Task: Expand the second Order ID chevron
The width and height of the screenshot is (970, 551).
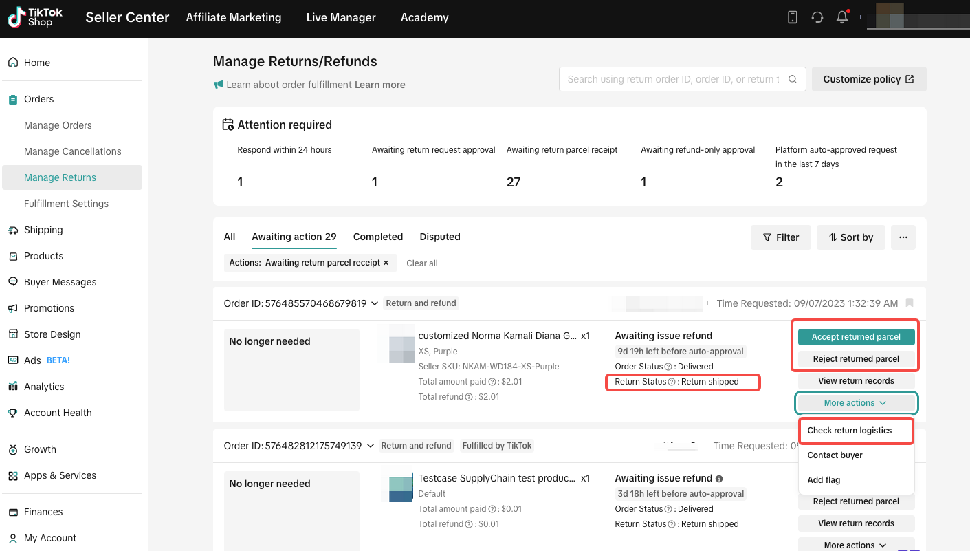Action: tap(370, 446)
